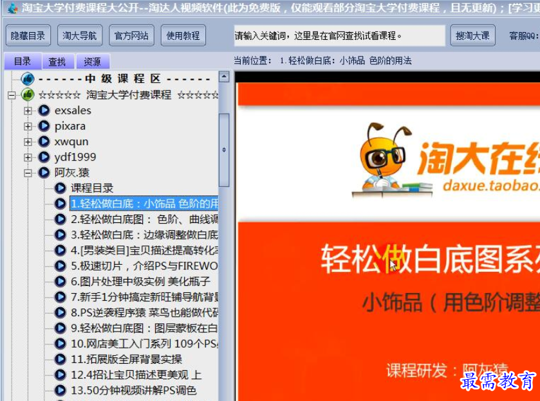540x401 pixels.
Task: Click play icon next to 阿灰.猿
Action: click(44, 172)
